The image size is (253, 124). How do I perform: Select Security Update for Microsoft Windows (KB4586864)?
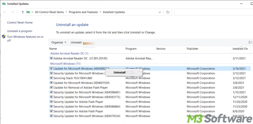87,106
